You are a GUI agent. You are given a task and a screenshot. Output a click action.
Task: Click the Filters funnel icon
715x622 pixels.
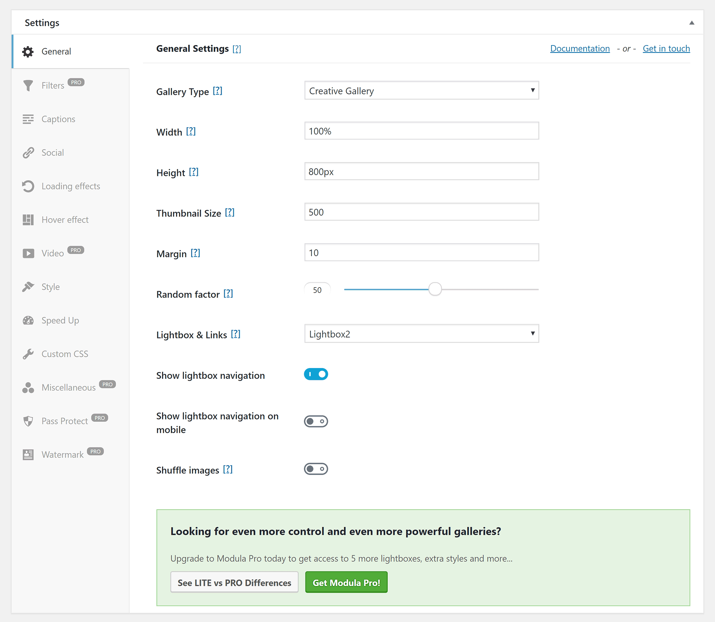(28, 85)
